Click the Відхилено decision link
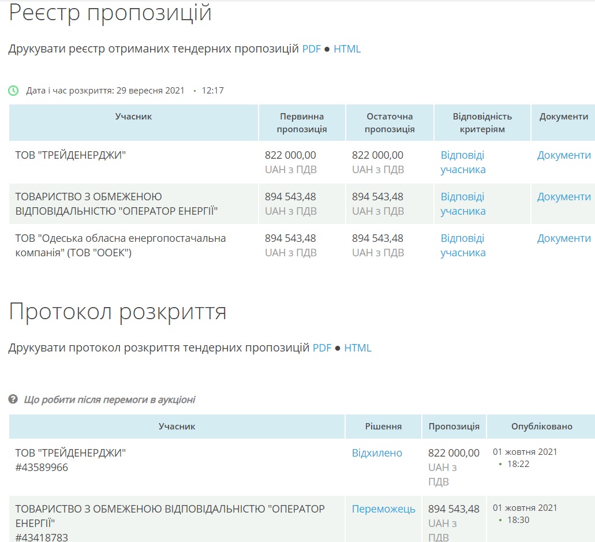Screen dimensions: 595x542 377,453
